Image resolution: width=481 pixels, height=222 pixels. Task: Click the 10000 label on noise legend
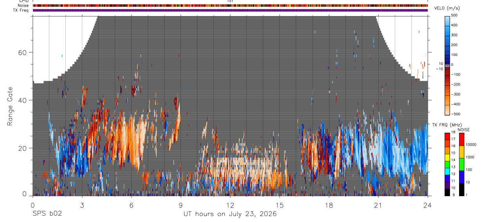pos(470,144)
